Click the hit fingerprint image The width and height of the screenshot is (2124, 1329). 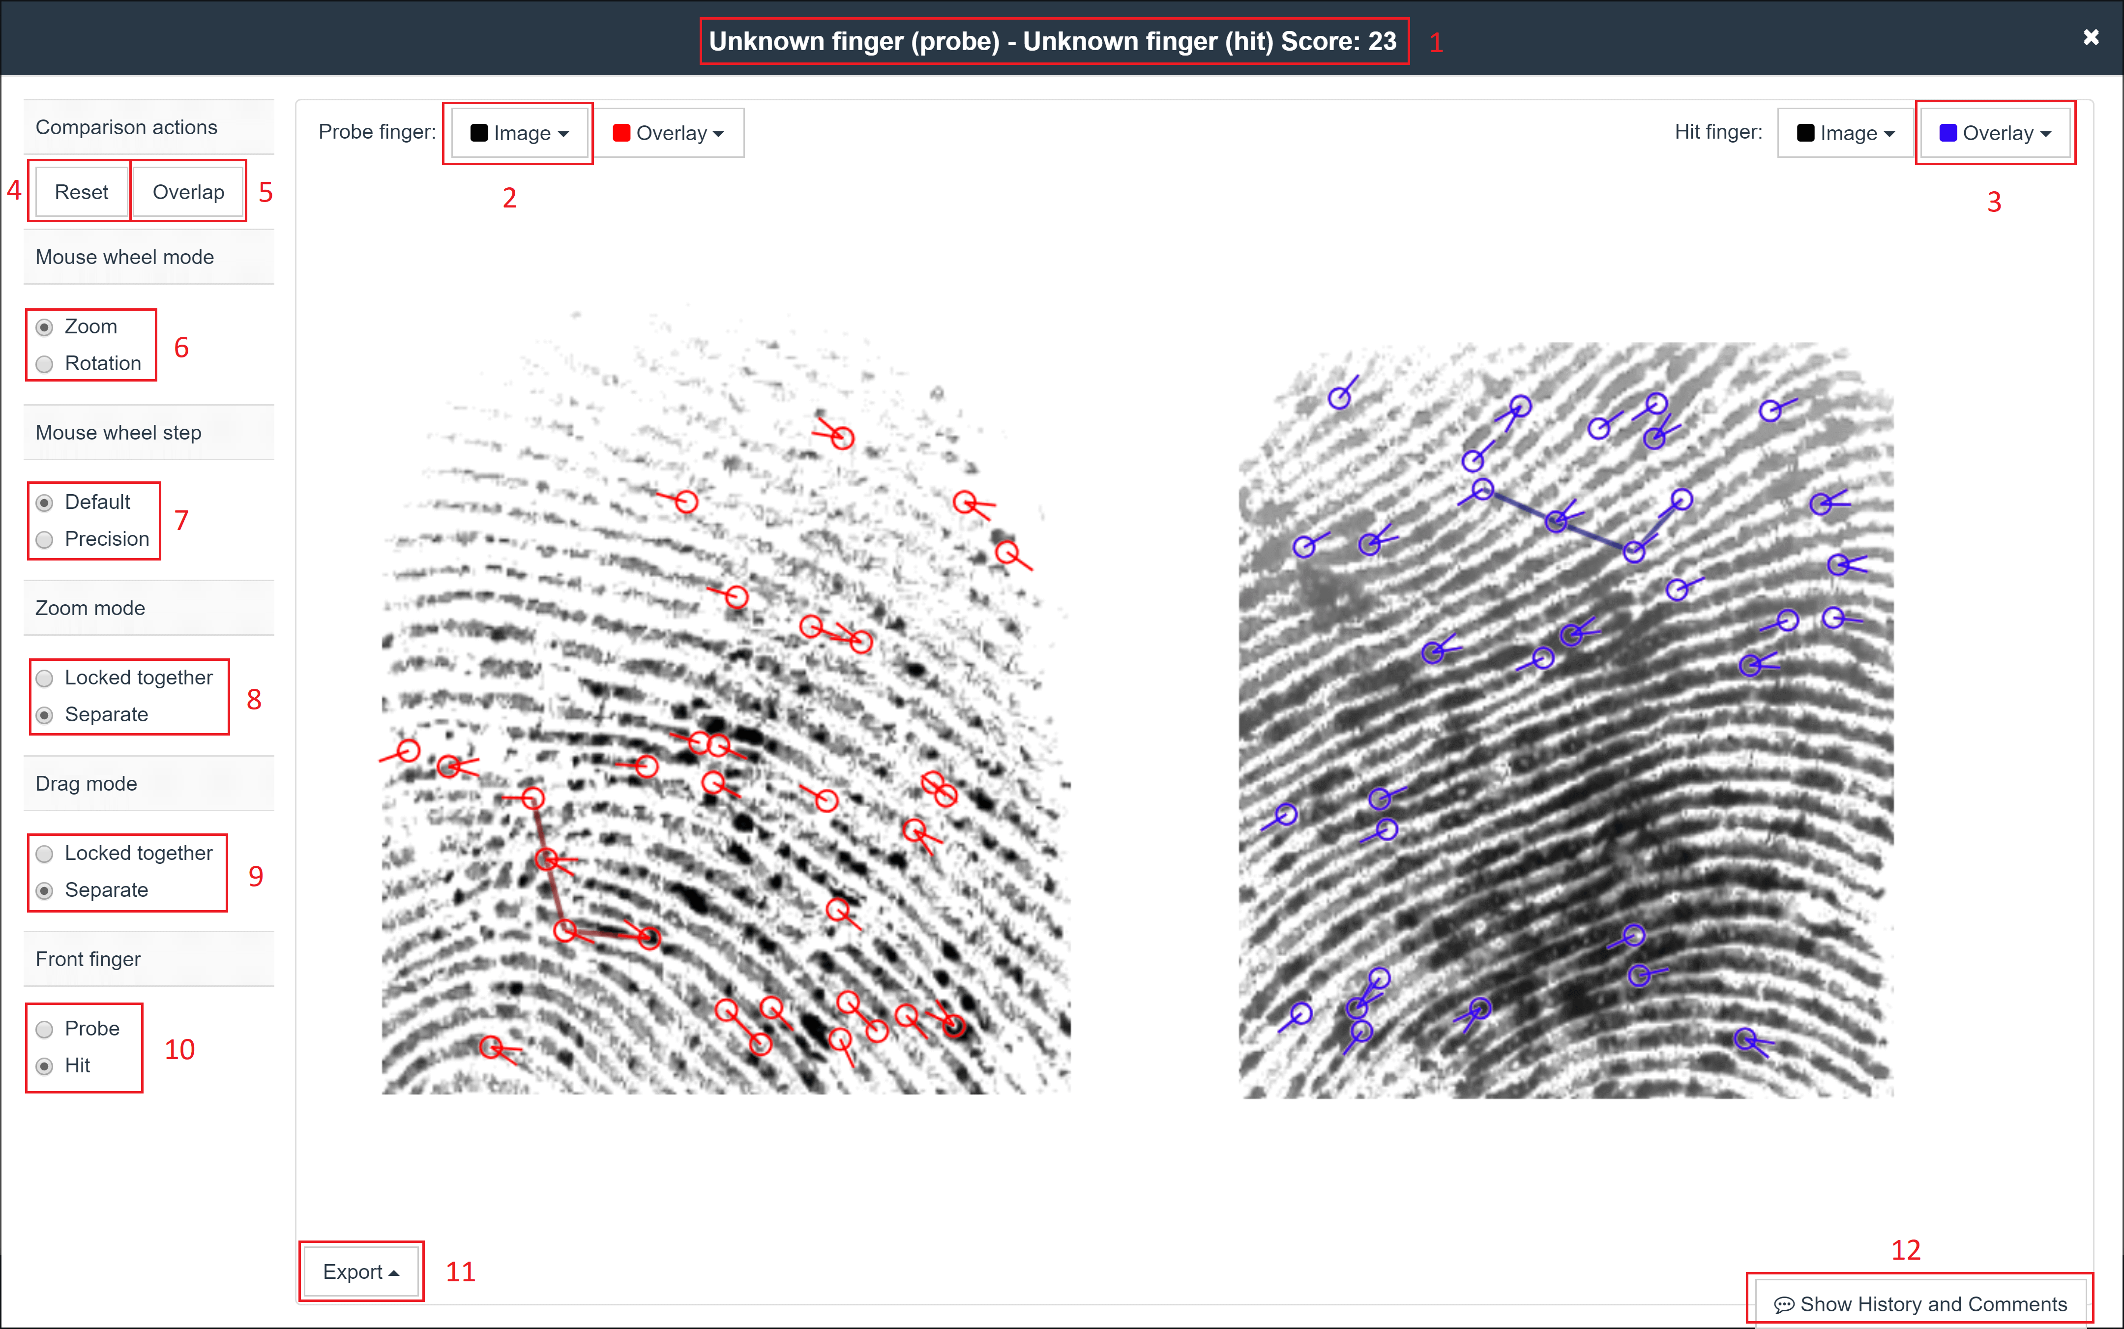point(1566,721)
